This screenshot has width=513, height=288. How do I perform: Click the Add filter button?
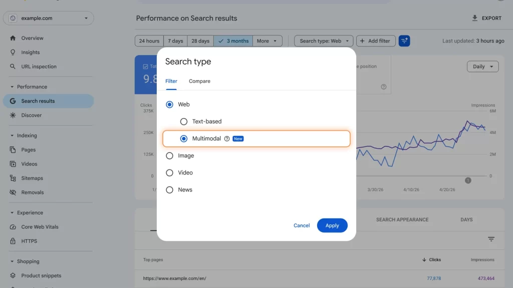click(x=376, y=41)
